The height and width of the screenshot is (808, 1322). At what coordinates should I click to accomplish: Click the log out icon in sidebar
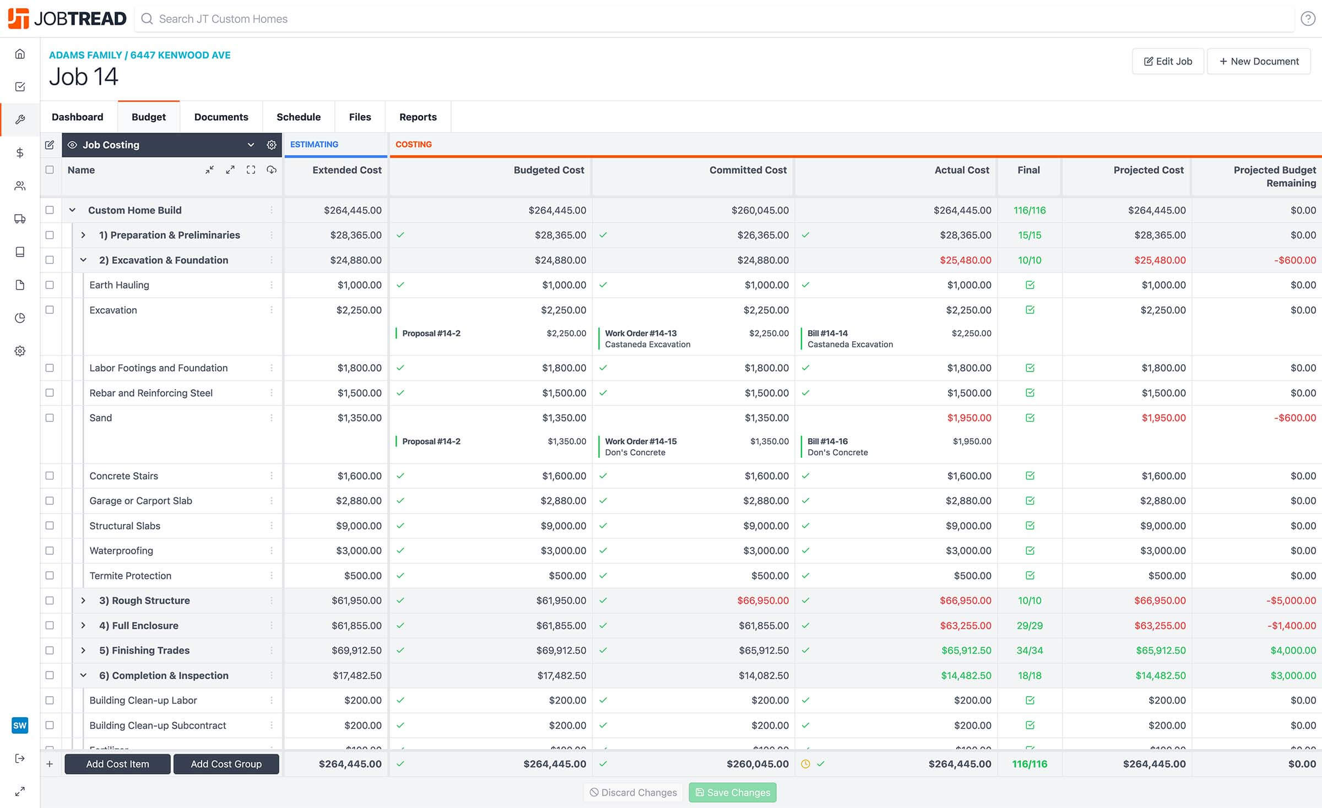20,758
